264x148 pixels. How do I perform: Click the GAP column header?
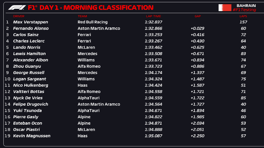[197, 16]
